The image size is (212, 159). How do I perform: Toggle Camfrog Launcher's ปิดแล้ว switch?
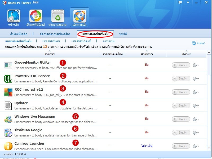pos(181,146)
